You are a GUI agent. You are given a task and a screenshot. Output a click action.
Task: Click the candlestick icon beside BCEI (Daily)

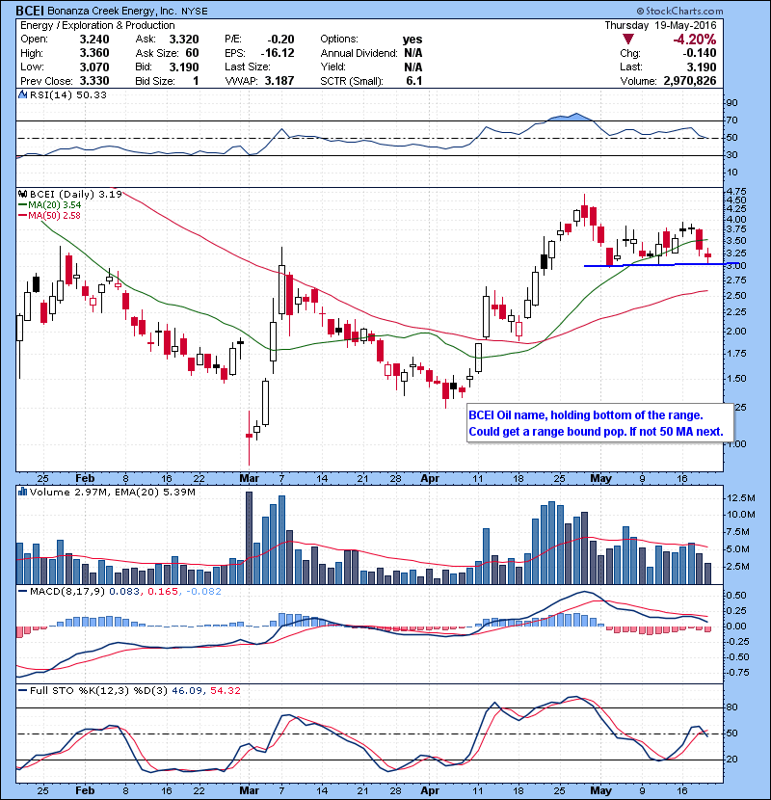click(22, 194)
